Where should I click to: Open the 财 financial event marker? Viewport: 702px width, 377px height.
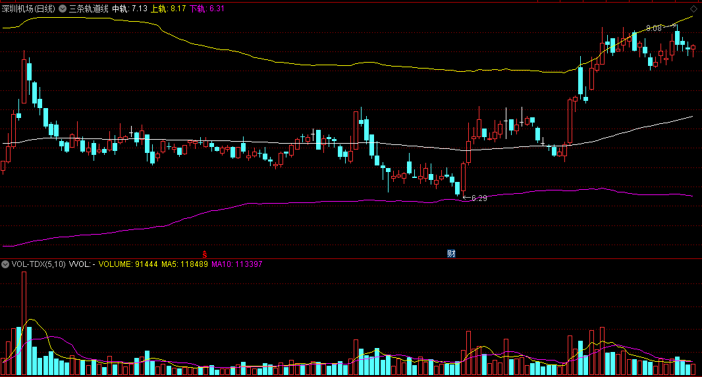[451, 254]
